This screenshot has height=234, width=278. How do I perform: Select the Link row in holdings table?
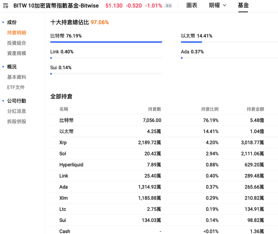coord(164,176)
